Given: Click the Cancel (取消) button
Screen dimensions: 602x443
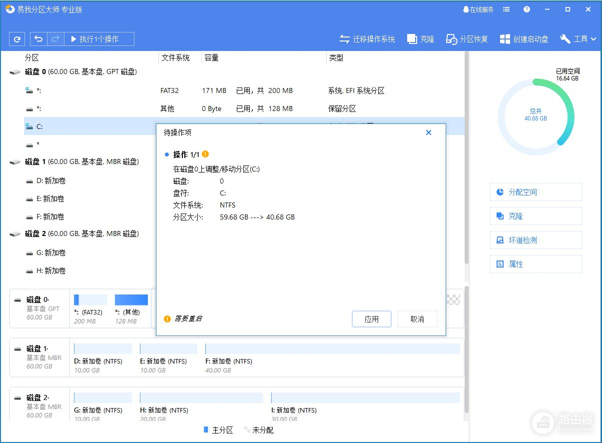Looking at the screenshot, I should click(x=417, y=319).
